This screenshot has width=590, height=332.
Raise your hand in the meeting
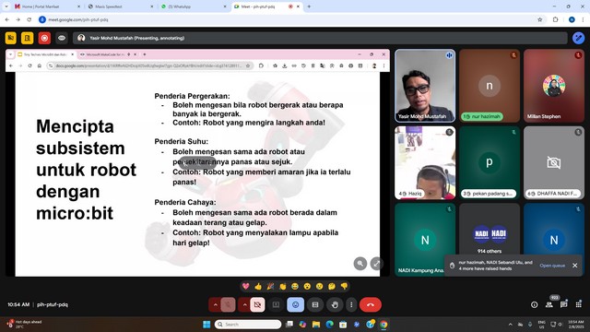335,304
